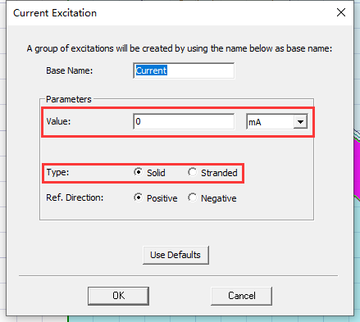Click the Base Name text field
The height and width of the screenshot is (322, 360).
pyautogui.click(x=184, y=70)
